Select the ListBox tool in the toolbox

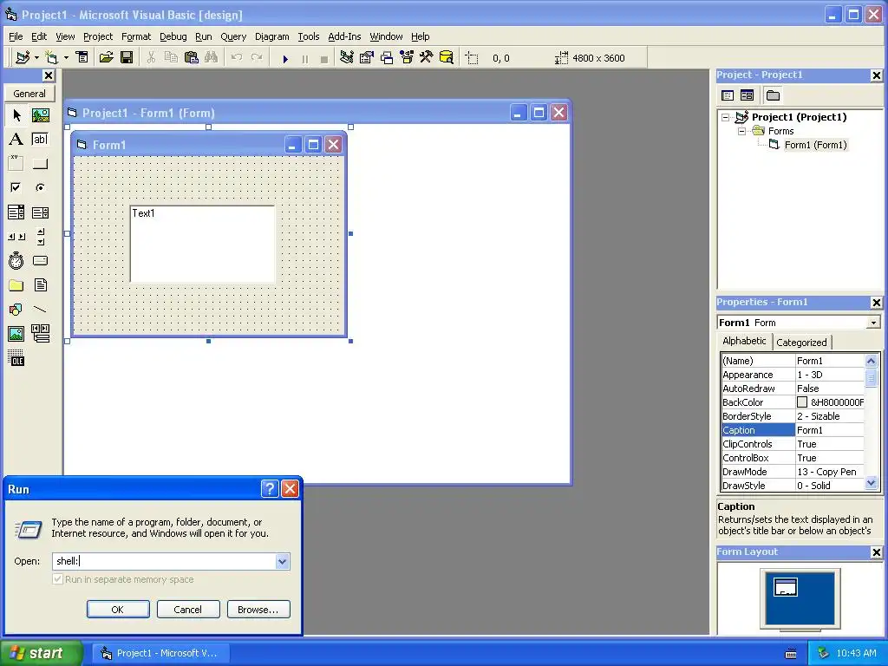[40, 212]
